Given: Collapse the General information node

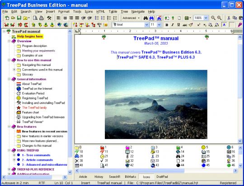Looking at the screenshot, I should pyautogui.click(x=9, y=79).
